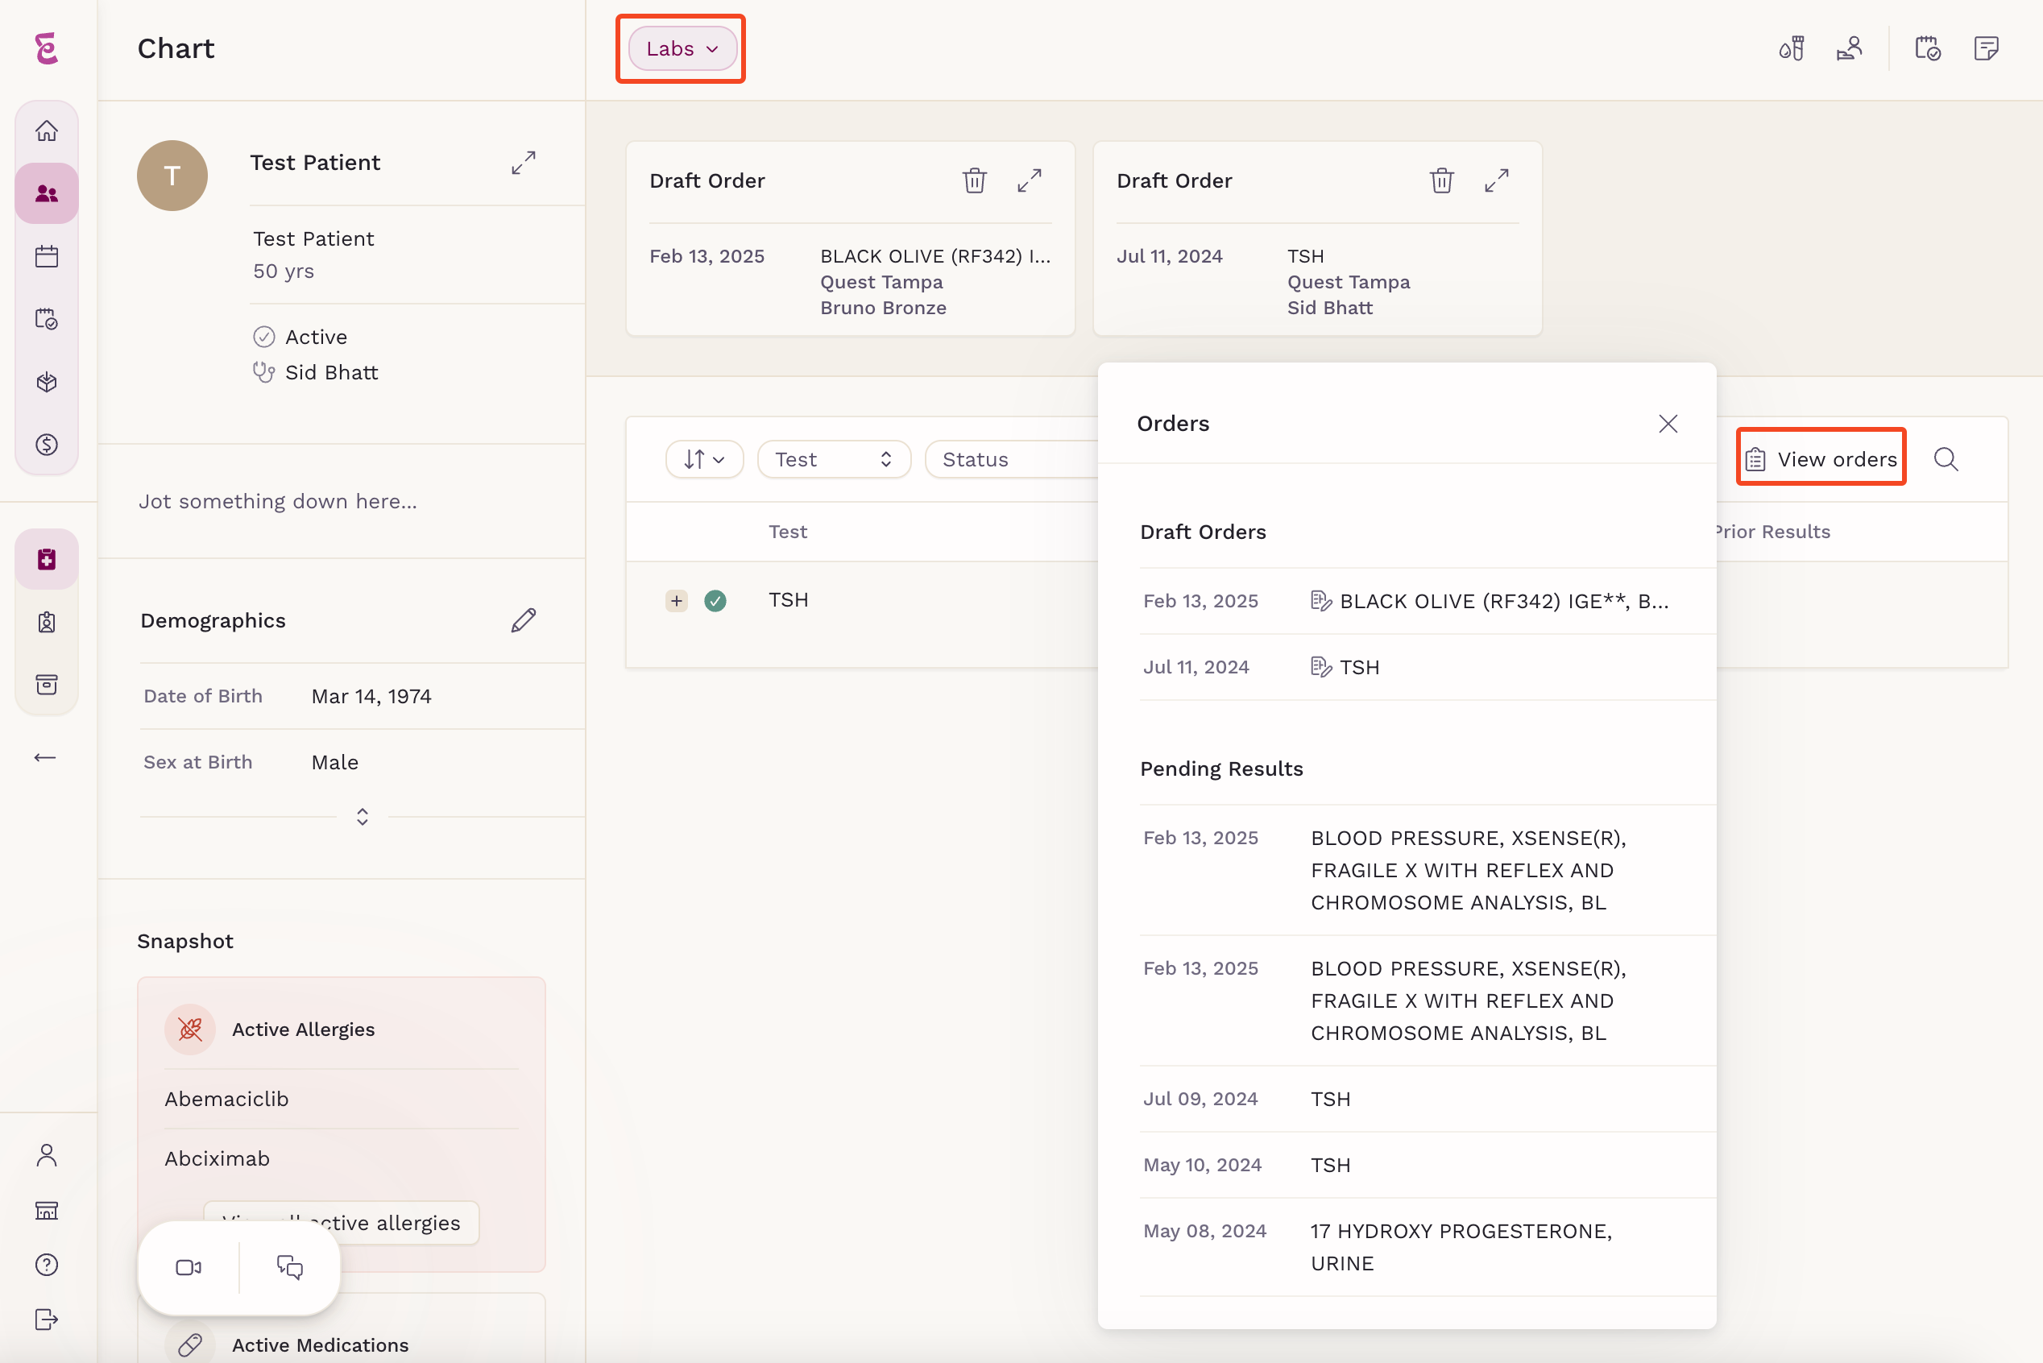Delete the TSH draft order card

coord(1441,180)
